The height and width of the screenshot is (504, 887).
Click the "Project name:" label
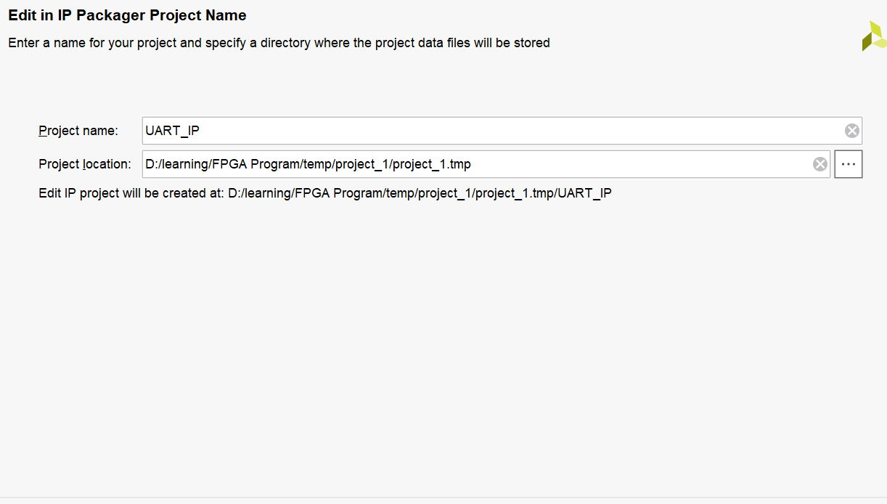pos(78,131)
